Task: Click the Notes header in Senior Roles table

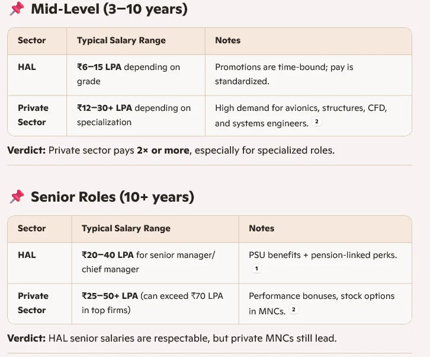Action: pyautogui.click(x=261, y=228)
